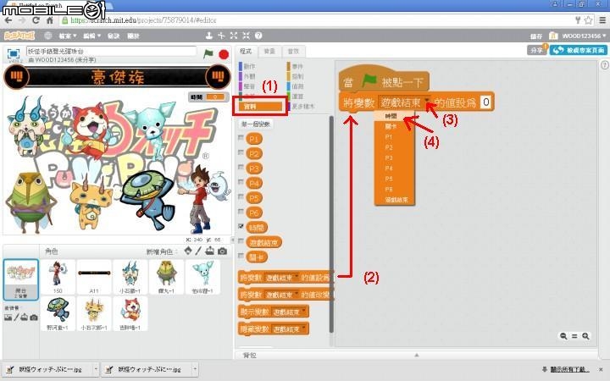Screen dimensions: 610x381
Task: Click the block help question mark icon
Action: (258, 36)
